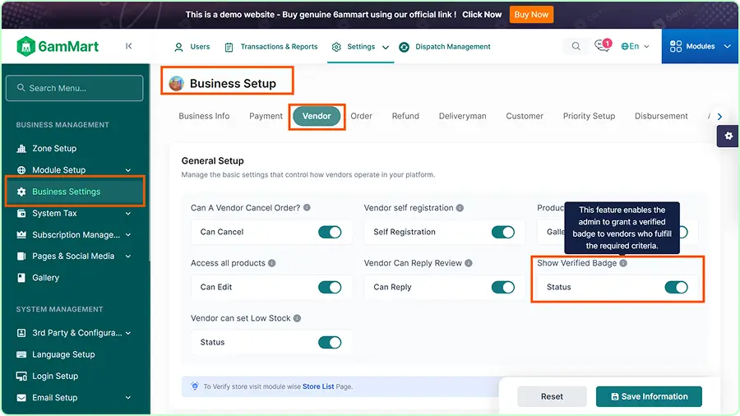Click the Subscription Management crown icon
Image resolution: width=740 pixels, height=416 pixels.
[x=21, y=234]
